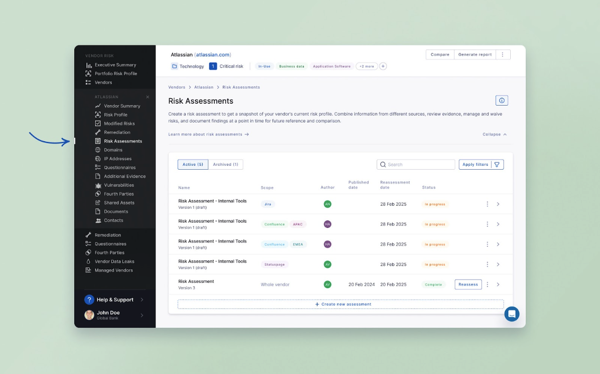Click Create new assessment
Viewport: 600px width, 374px height.
pos(341,304)
